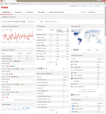Open the Webseite selector dropdown
The height and width of the screenshot is (114, 106).
(x=95, y=12)
